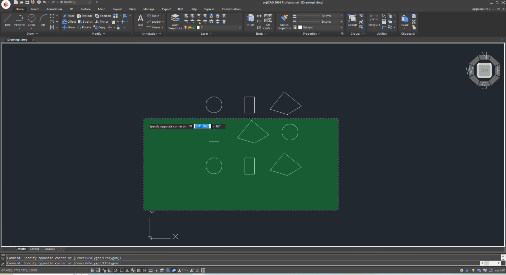506x275 pixels.
Task: Toggle the layer lock padlock
Action: point(194,27)
